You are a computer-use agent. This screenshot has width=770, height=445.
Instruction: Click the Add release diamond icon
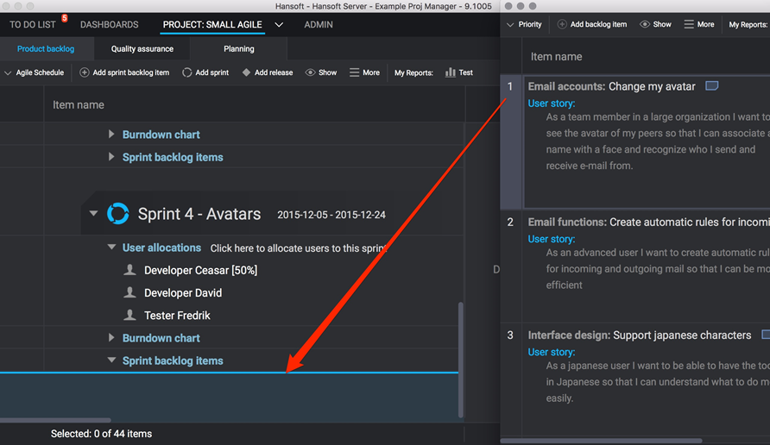click(x=246, y=72)
